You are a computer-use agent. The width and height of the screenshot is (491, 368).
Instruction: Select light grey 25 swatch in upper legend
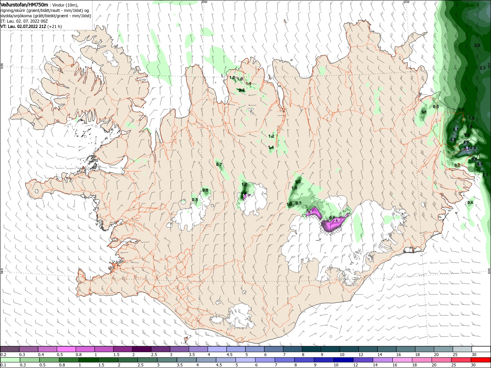click(x=462, y=349)
